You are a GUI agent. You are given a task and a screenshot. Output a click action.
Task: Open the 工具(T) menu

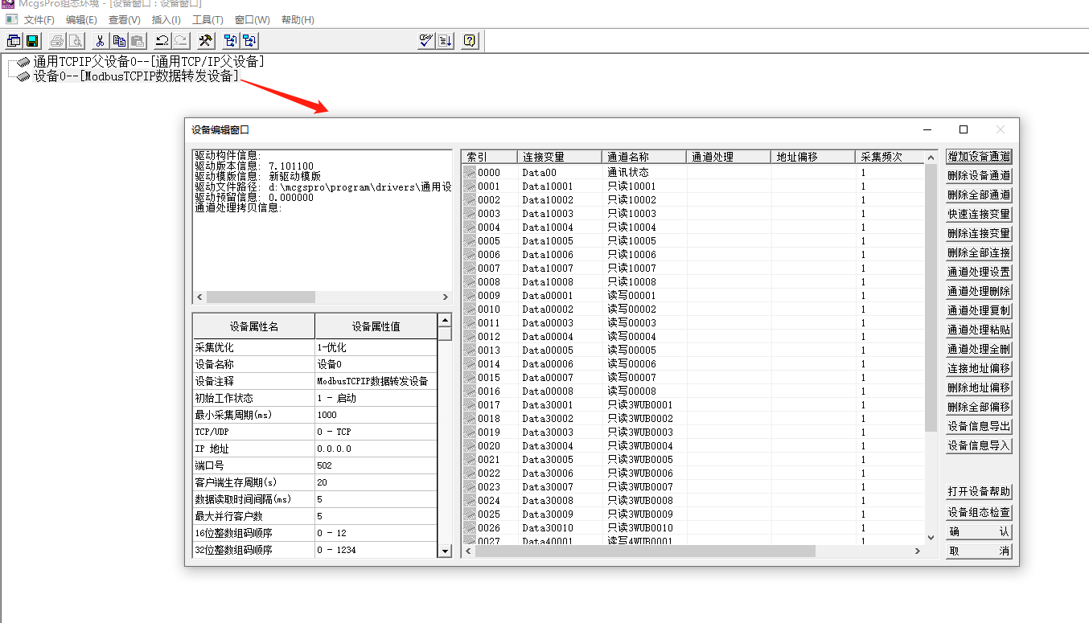pos(208,20)
